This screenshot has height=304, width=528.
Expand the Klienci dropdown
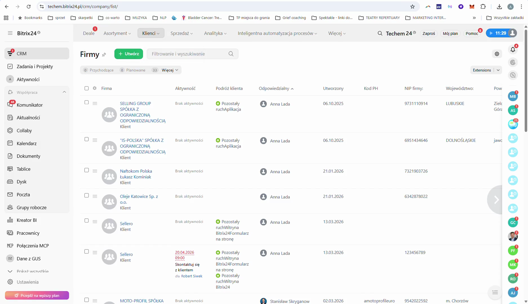[151, 33]
